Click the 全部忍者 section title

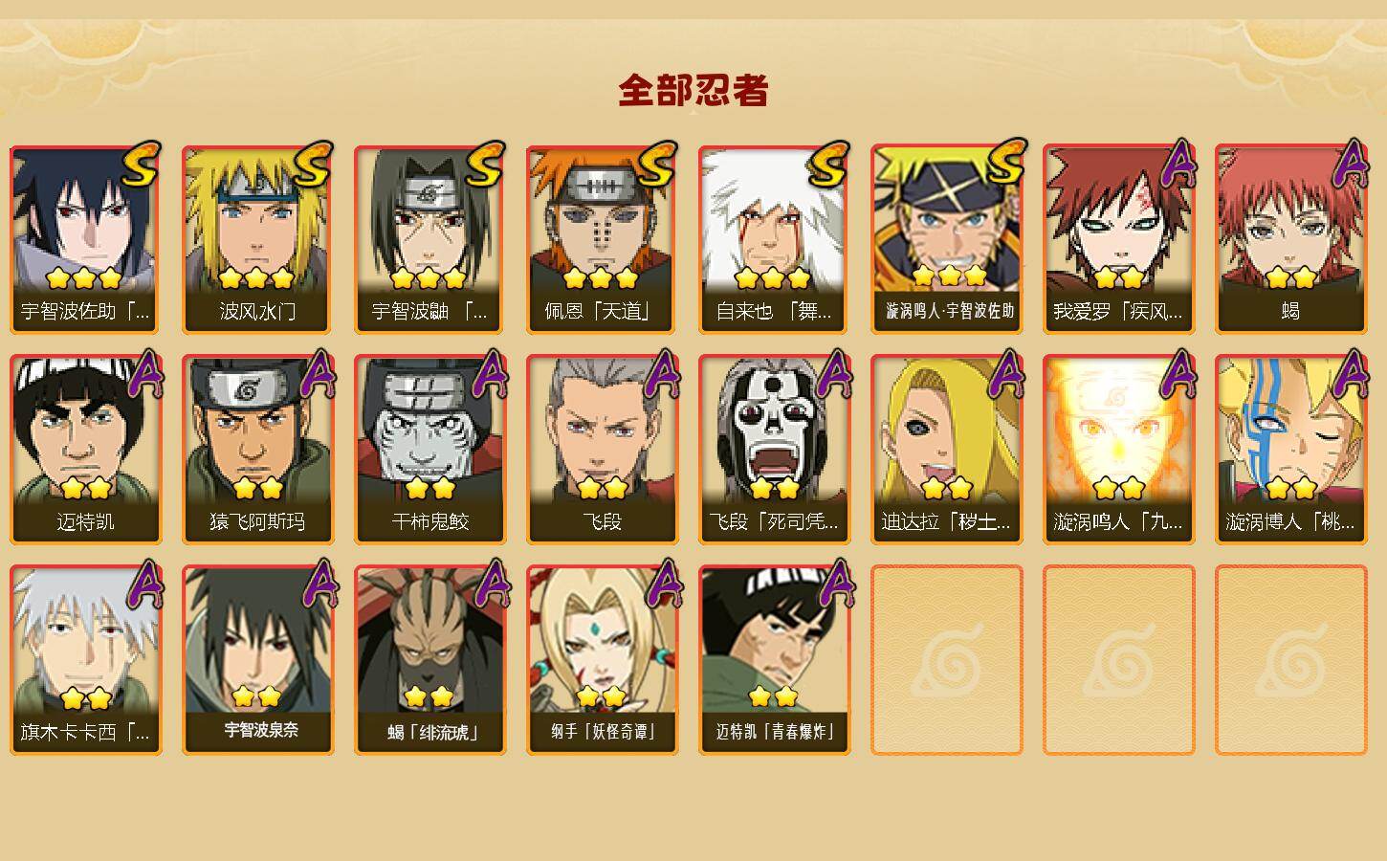point(693,91)
